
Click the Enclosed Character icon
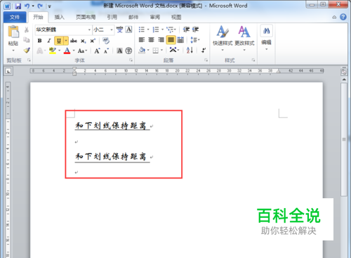coord(128,51)
